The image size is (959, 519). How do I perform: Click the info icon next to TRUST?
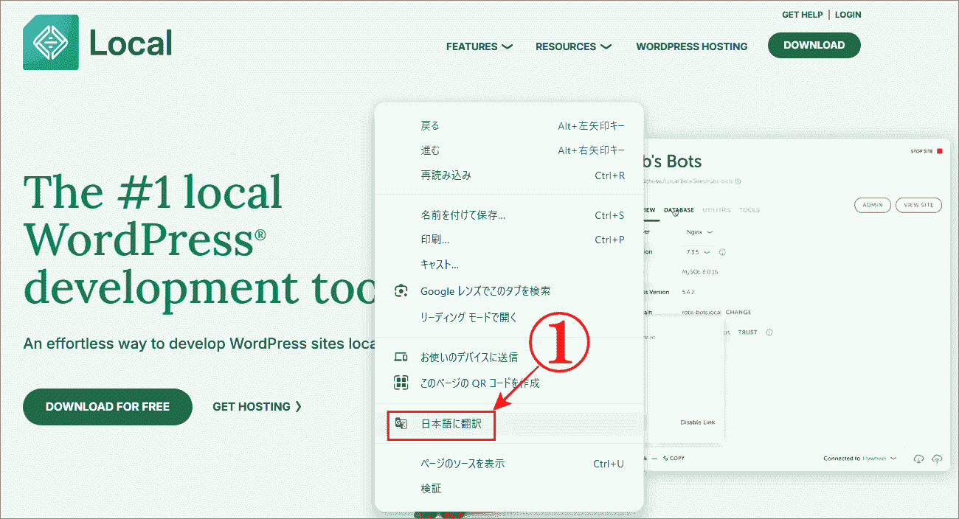click(769, 332)
